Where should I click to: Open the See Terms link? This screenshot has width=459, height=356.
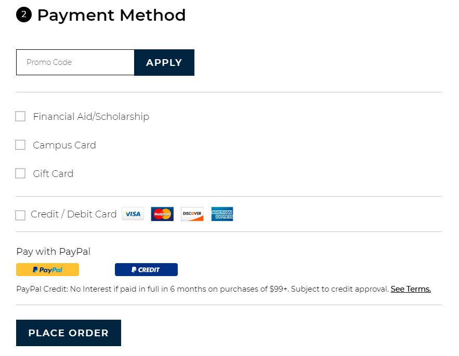pyautogui.click(x=411, y=289)
